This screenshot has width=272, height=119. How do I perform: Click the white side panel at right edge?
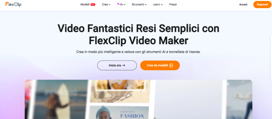pos(271,57)
